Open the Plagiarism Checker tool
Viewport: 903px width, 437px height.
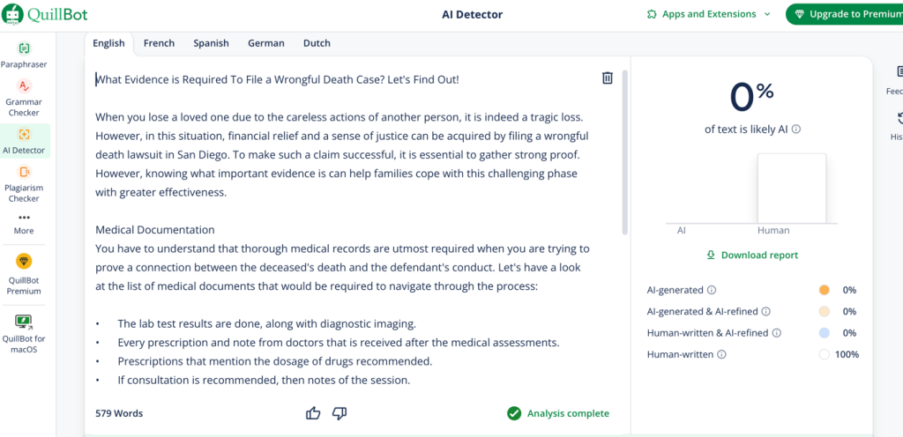click(x=24, y=173)
